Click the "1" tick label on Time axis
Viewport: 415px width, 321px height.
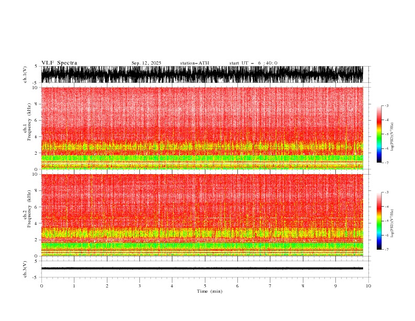click(x=74, y=286)
